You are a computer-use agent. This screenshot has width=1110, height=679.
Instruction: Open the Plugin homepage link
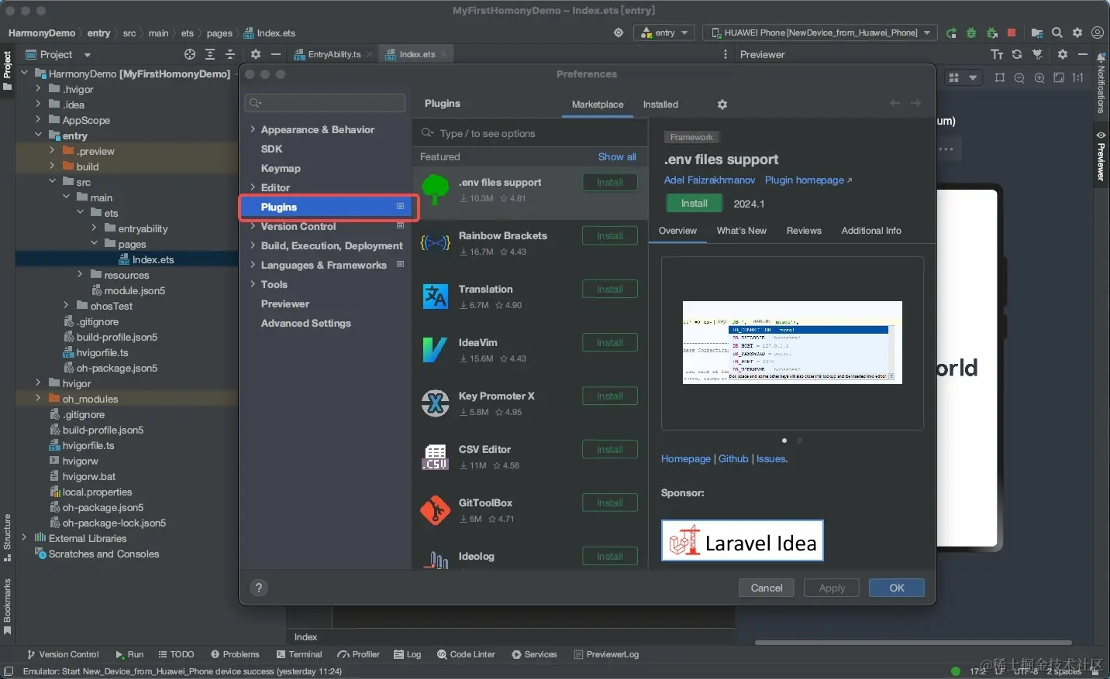pyautogui.click(x=808, y=180)
